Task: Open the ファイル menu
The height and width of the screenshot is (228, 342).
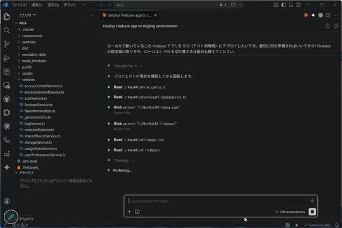Action: point(20,5)
